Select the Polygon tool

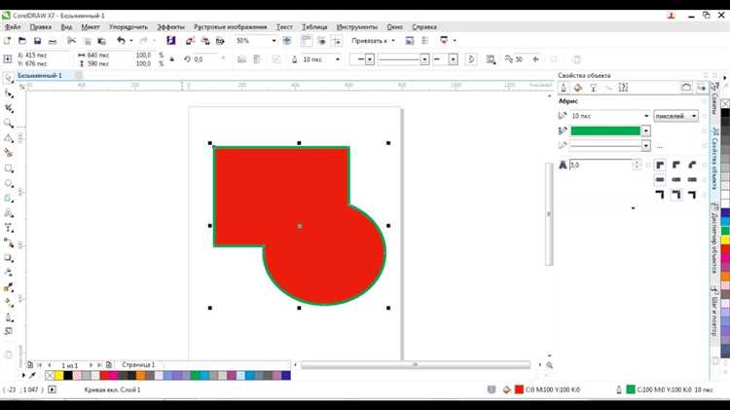[9, 198]
